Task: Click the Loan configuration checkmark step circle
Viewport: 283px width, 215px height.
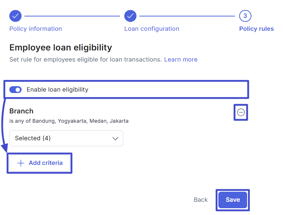Action: [130, 16]
